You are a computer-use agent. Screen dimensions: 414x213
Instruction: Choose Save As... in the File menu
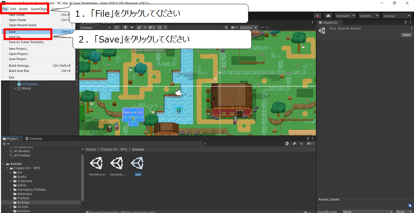pos(38,37)
